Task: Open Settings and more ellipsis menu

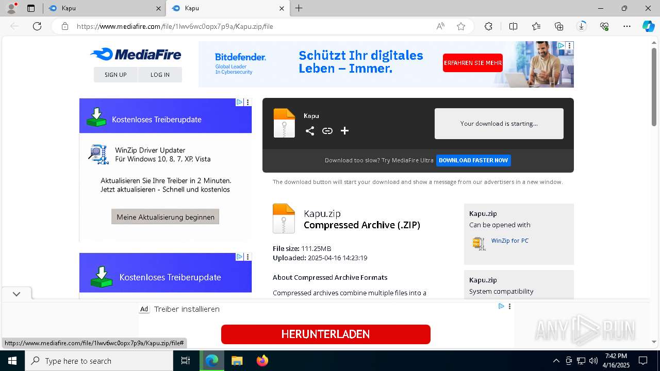Action: [627, 26]
